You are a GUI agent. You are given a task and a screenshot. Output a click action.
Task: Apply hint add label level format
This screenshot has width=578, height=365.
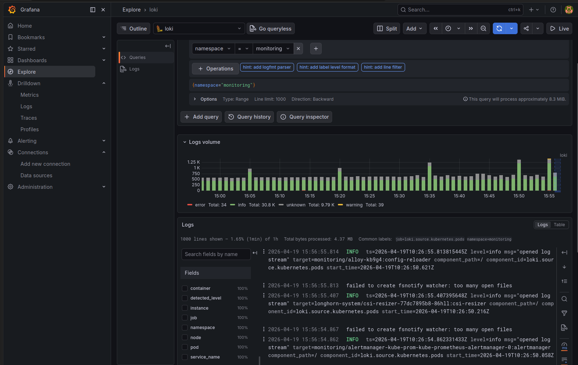pyautogui.click(x=327, y=67)
